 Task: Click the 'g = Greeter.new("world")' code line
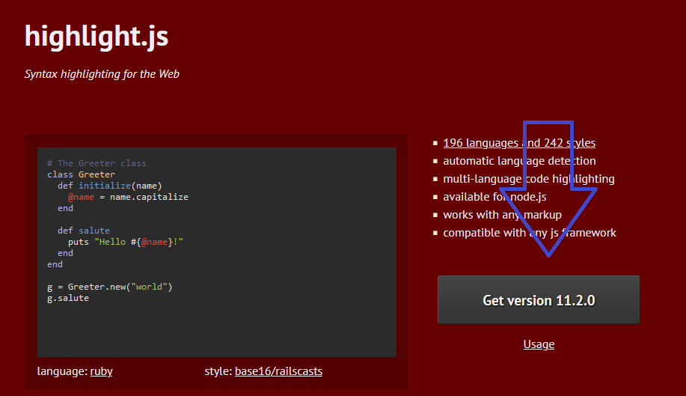[110, 287]
